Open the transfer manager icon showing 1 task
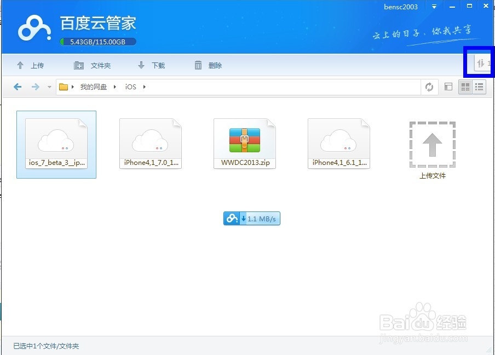Image resolution: width=495 pixels, height=355 pixels. coord(480,63)
